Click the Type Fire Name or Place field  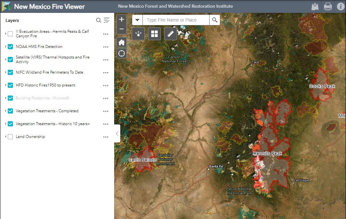(176, 20)
